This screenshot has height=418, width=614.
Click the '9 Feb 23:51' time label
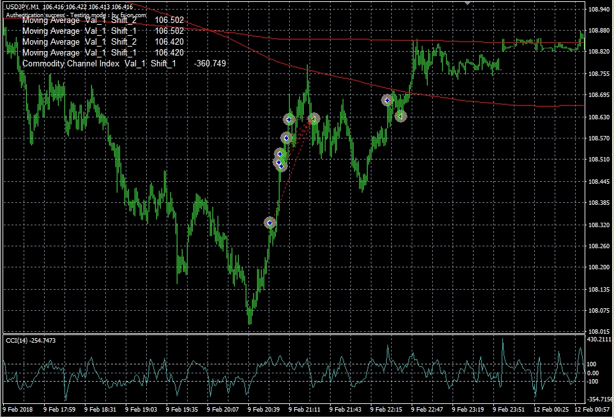pyautogui.click(x=509, y=410)
